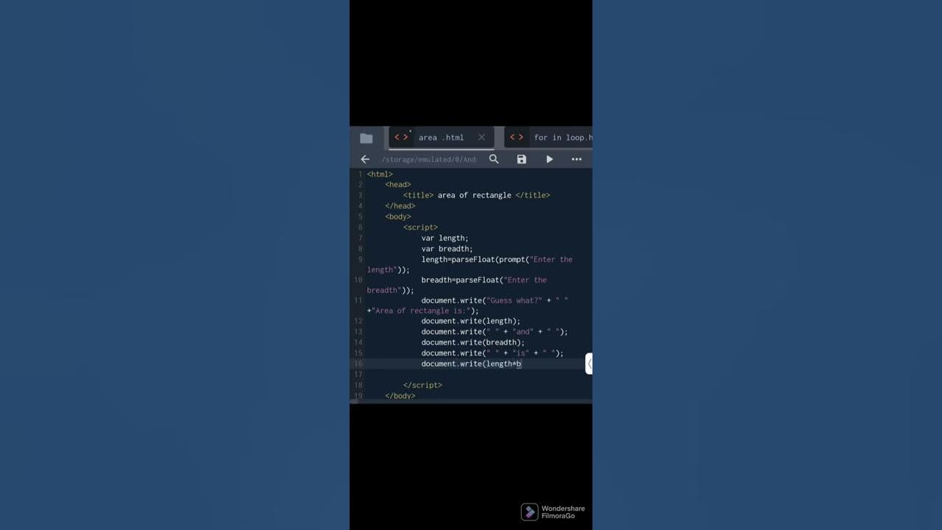Viewport: 942px width, 530px height.
Task: Click line number 16 in the gutter
Action: click(x=358, y=364)
